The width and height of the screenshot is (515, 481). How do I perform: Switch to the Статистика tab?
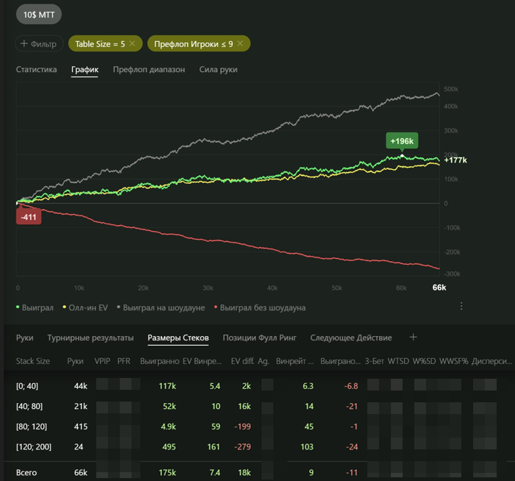coord(37,69)
